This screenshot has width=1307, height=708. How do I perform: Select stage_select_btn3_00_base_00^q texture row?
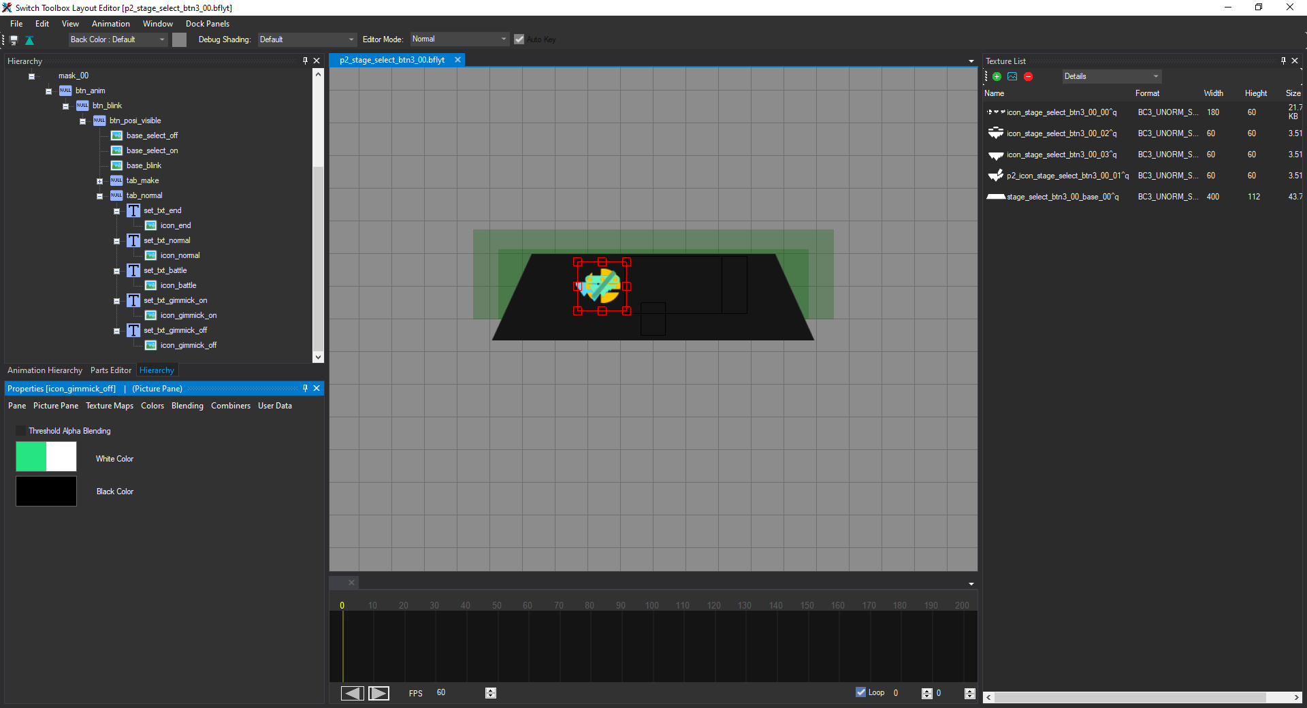(x=1062, y=197)
